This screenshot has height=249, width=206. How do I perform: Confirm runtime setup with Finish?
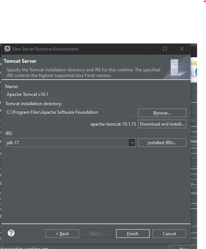tap(133, 234)
